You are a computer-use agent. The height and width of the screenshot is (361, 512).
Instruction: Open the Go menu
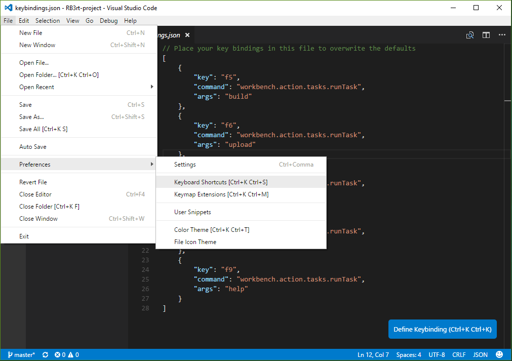(x=90, y=21)
